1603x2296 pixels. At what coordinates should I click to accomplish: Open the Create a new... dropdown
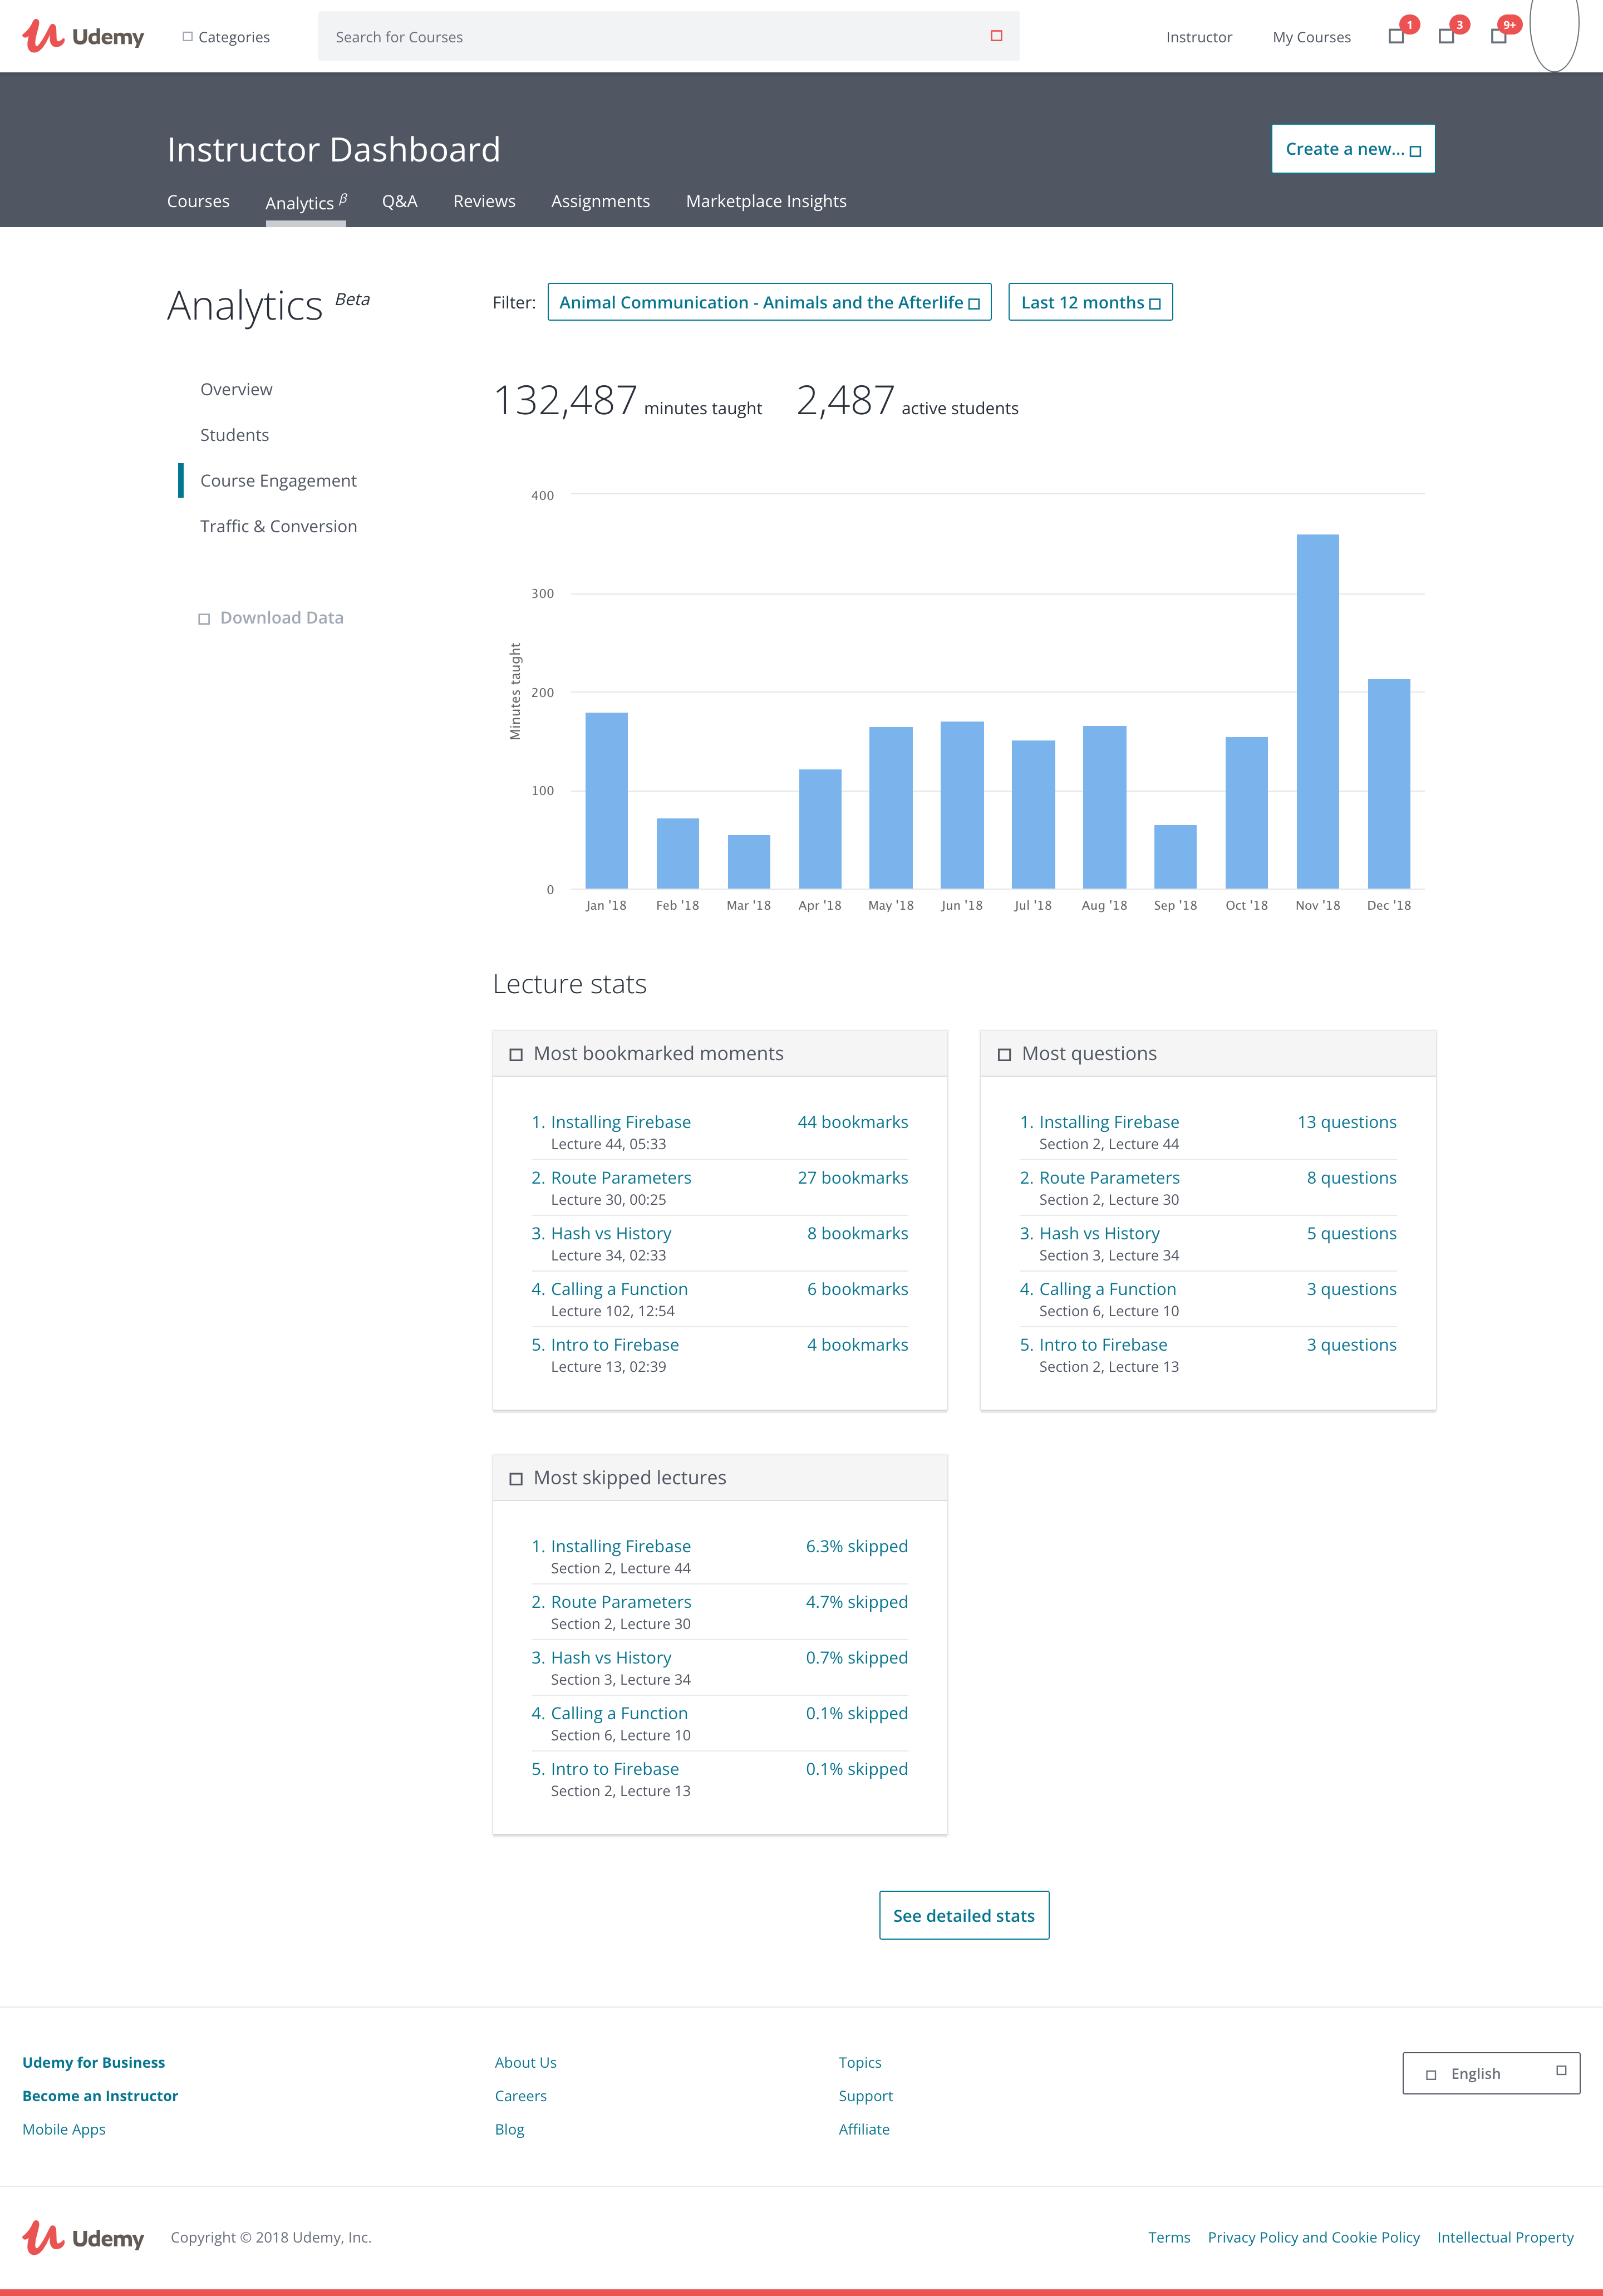1353,149
